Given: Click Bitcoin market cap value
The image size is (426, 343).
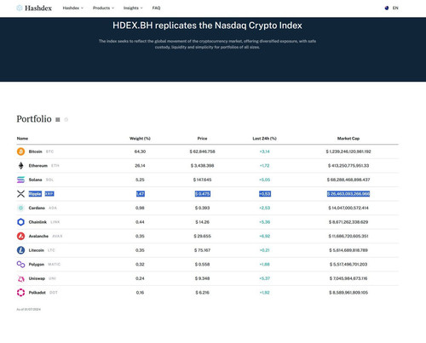Looking at the screenshot, I should point(348,151).
